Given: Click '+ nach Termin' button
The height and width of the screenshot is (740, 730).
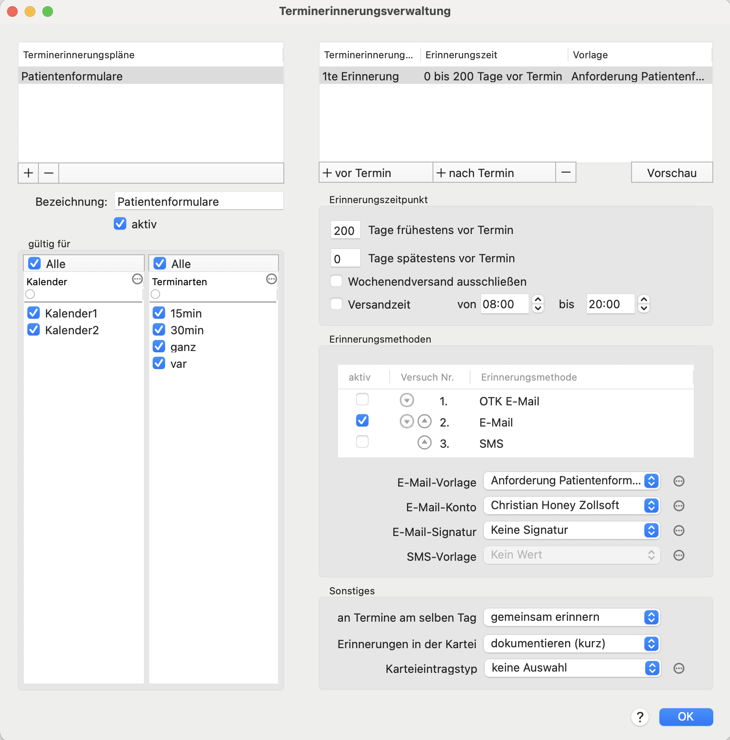Looking at the screenshot, I should point(494,172).
